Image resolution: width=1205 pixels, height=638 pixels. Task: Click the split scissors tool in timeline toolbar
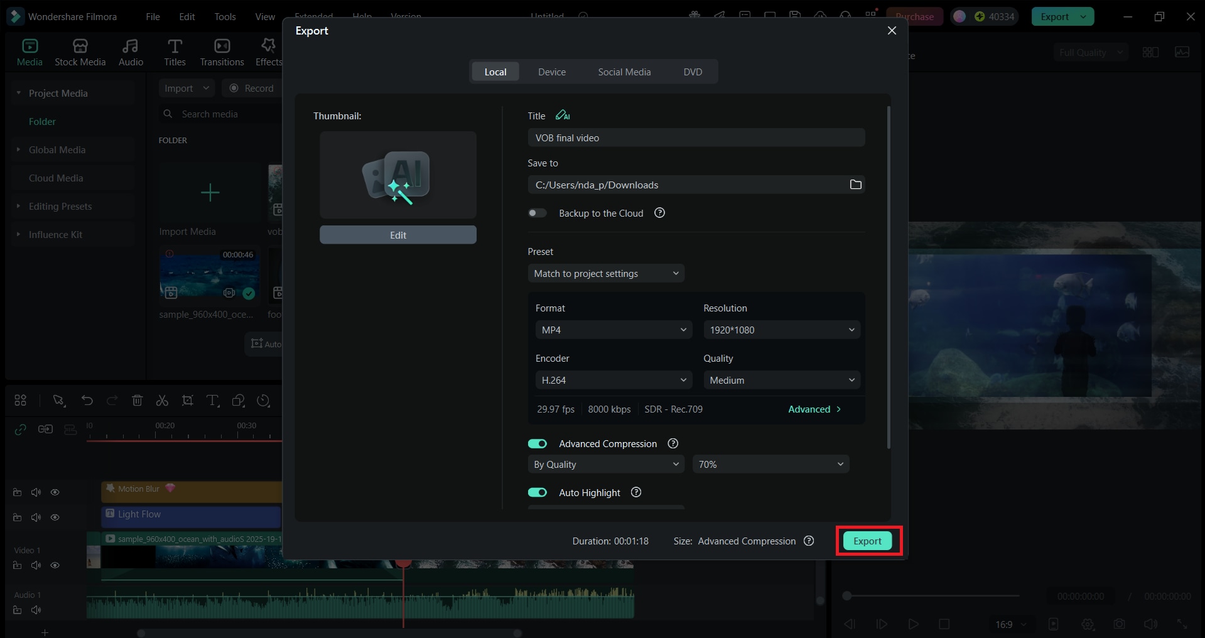pyautogui.click(x=162, y=401)
